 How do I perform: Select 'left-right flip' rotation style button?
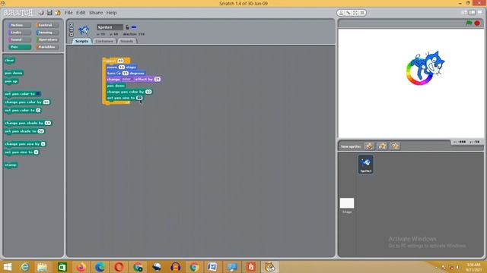[71, 30]
